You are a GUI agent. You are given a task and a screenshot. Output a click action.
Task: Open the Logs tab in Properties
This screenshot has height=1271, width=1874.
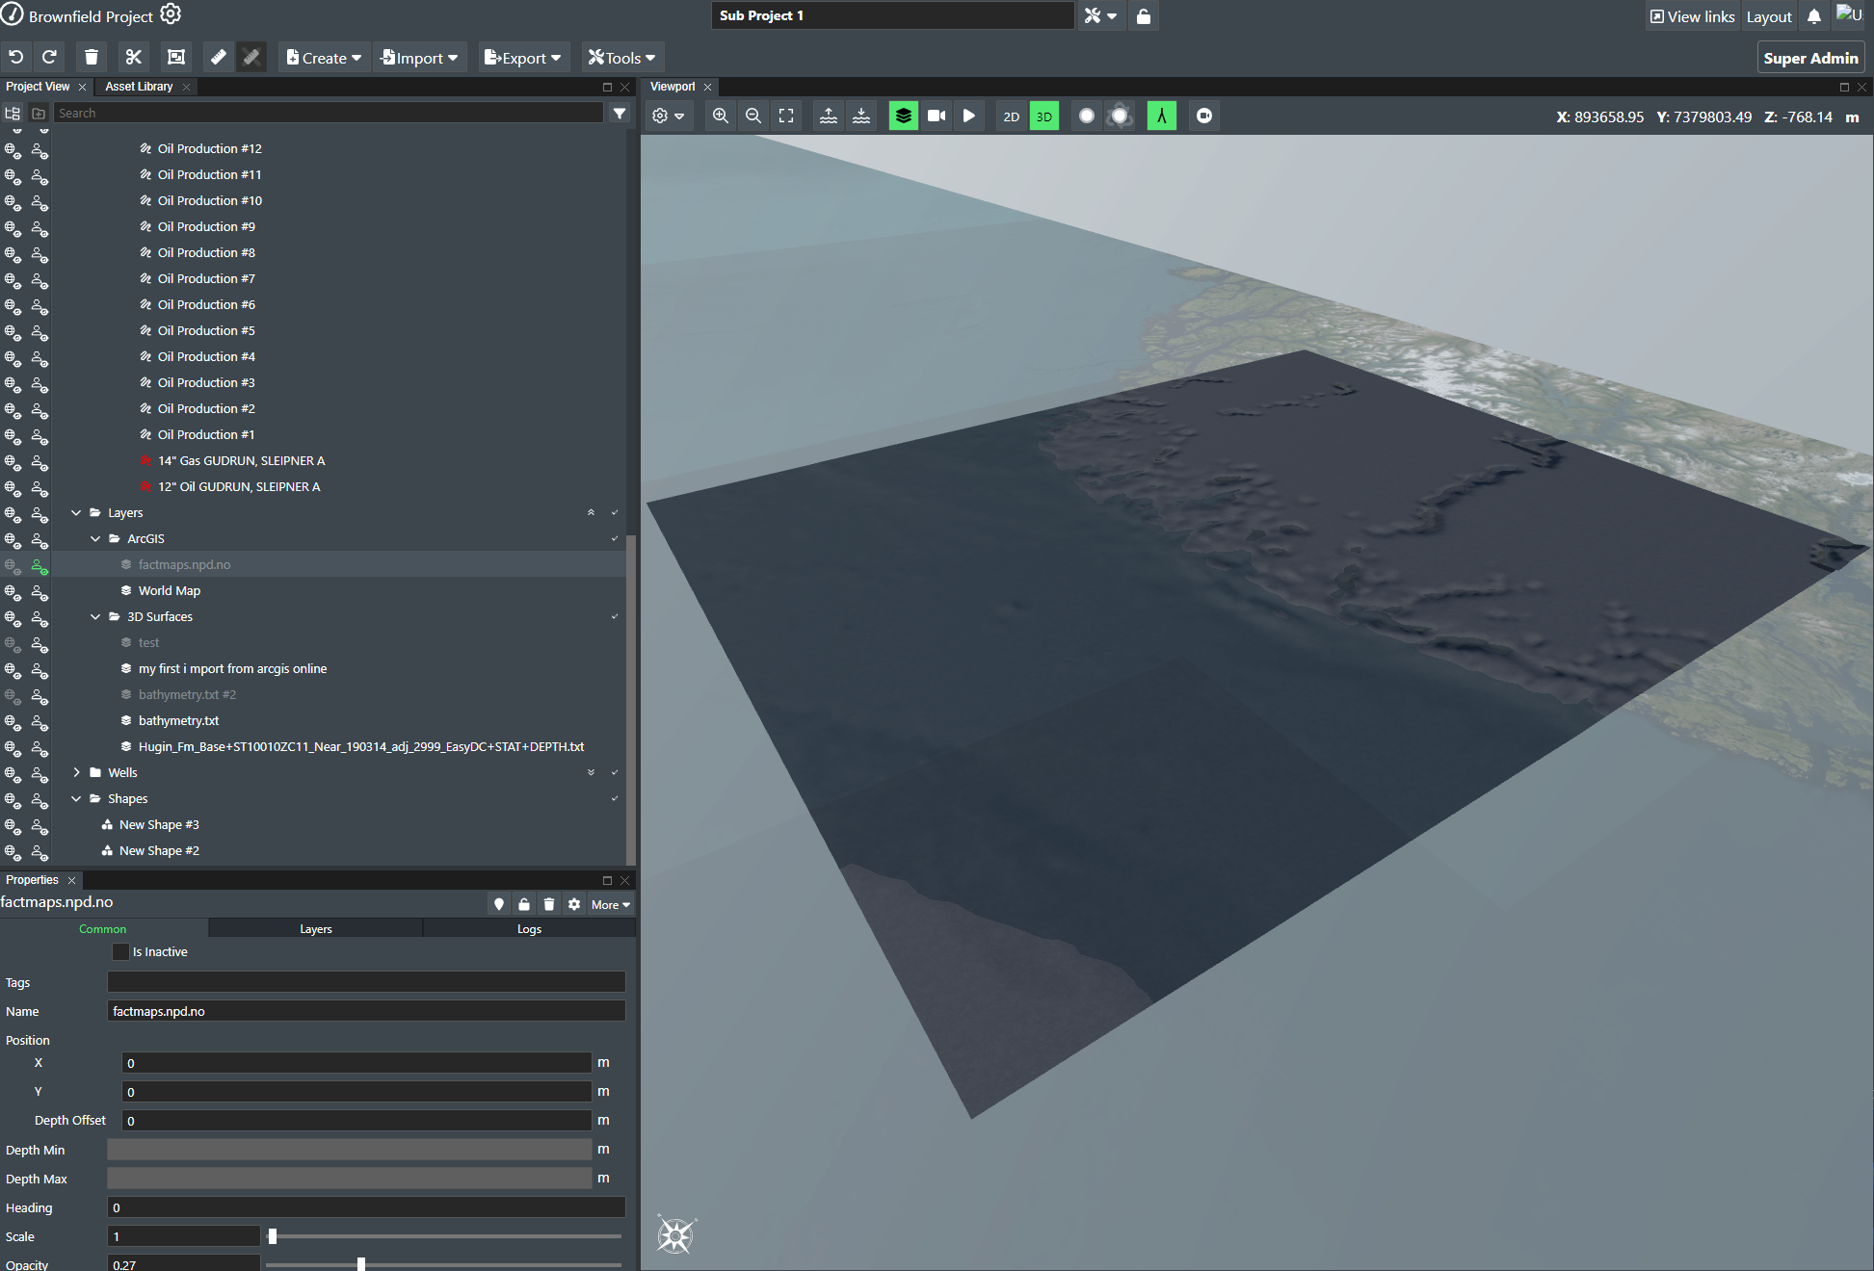(x=529, y=929)
